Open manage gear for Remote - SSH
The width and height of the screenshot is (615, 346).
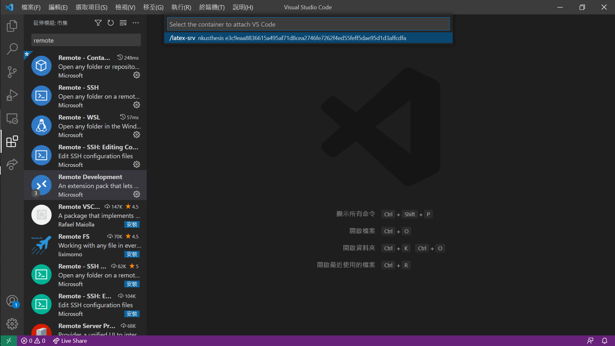(136, 105)
